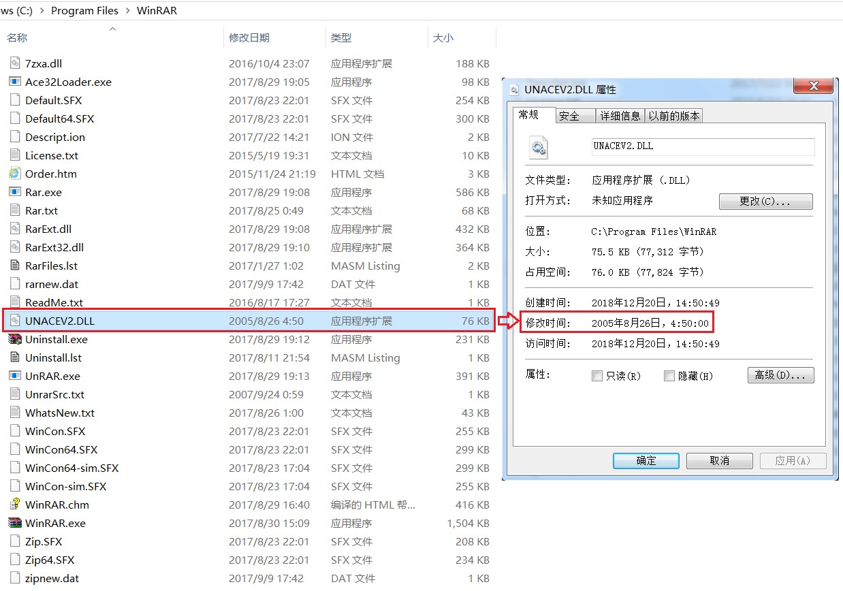The height and width of the screenshot is (591, 843).
Task: Click WinRAR in the address breadcrumb
Action: [x=157, y=11]
